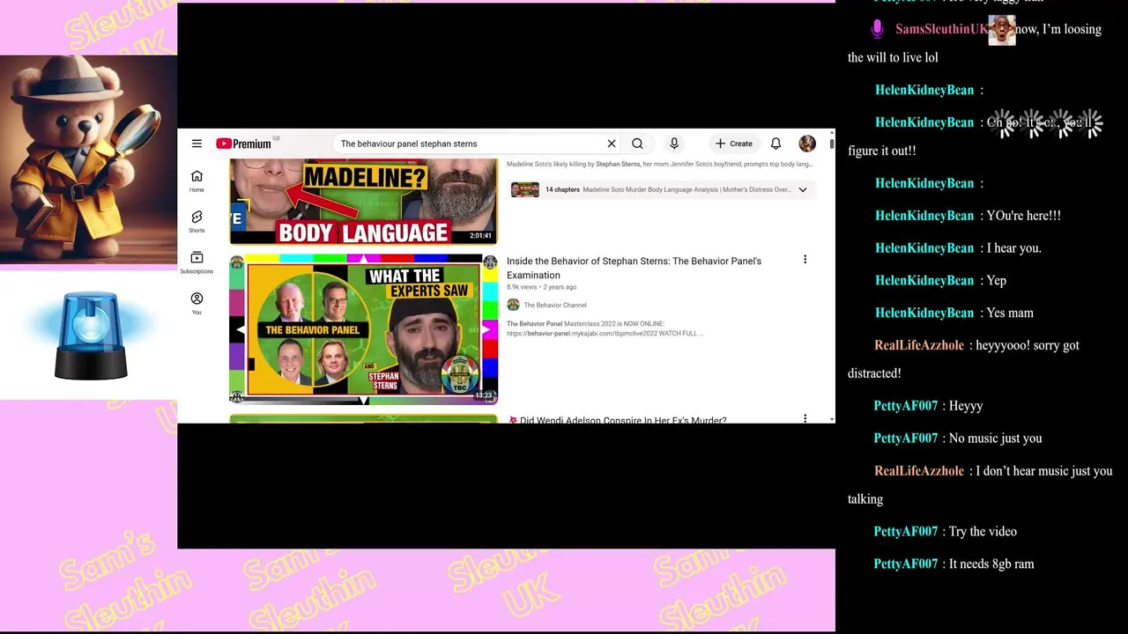
Task: Clear the search box with the X
Action: coord(612,144)
